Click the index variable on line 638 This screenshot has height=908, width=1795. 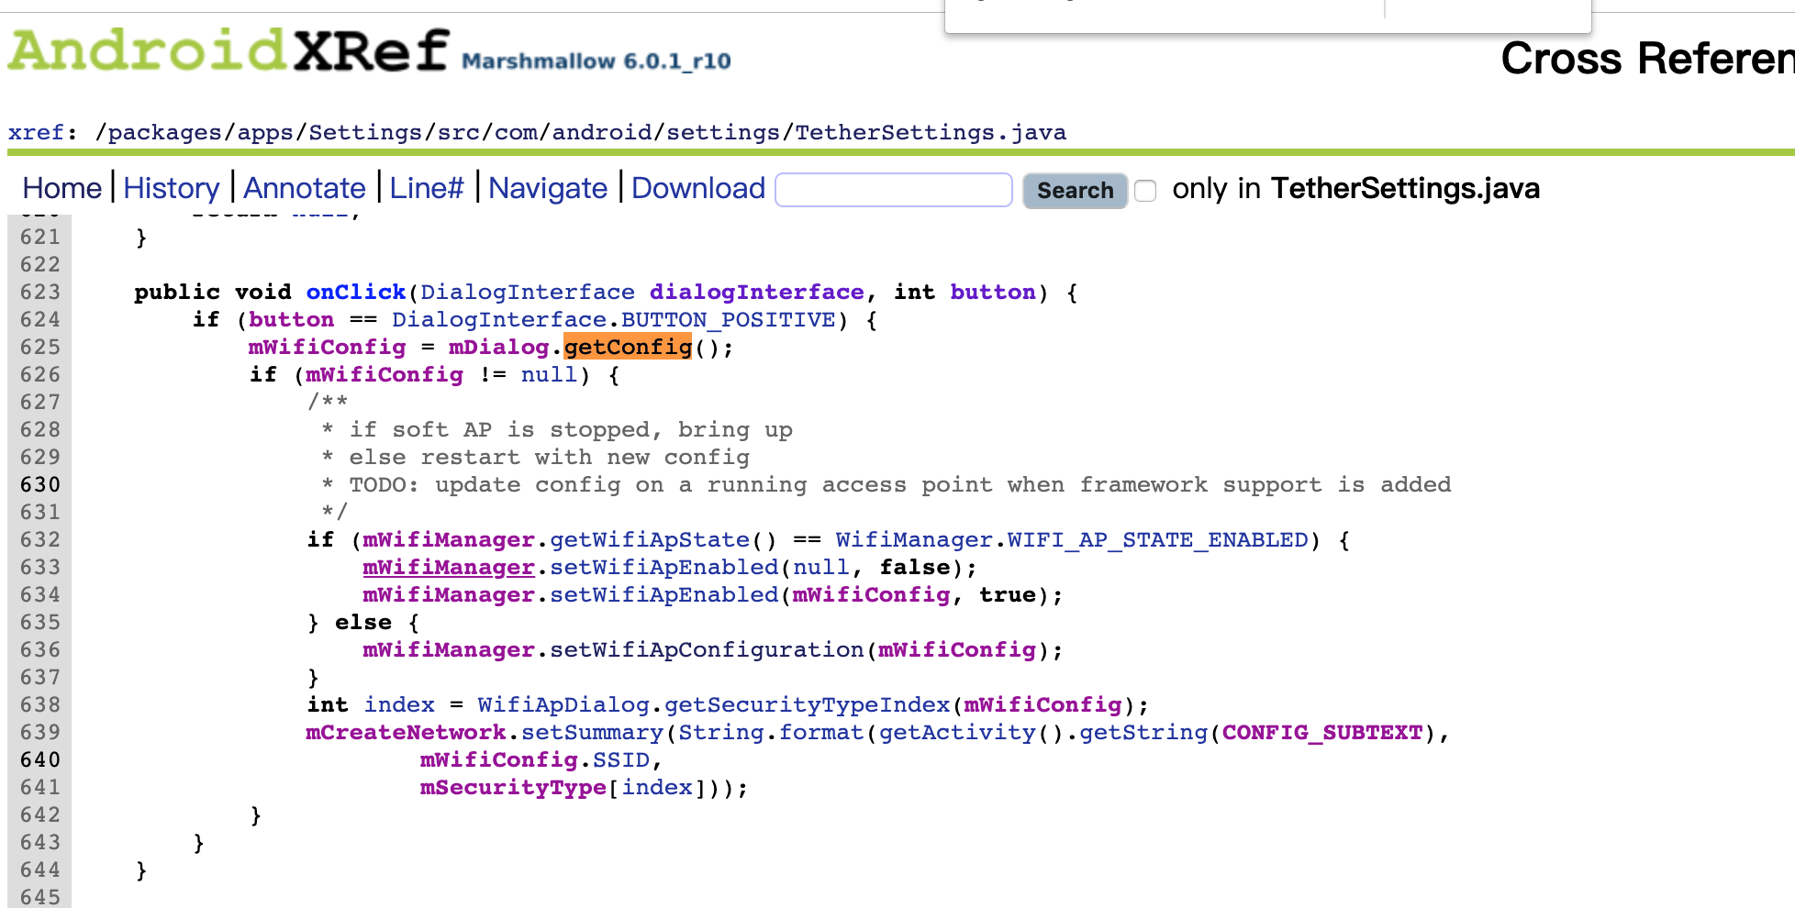pos(399,704)
